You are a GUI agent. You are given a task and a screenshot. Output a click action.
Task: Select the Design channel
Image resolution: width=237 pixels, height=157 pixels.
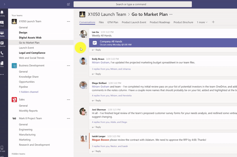[x=23, y=32]
